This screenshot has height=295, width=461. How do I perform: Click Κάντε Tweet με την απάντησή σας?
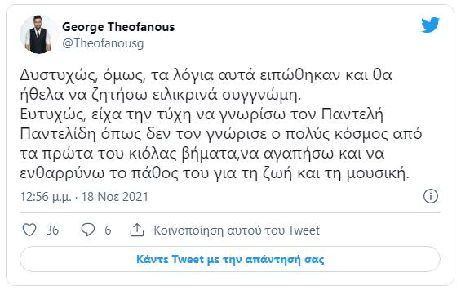click(230, 259)
